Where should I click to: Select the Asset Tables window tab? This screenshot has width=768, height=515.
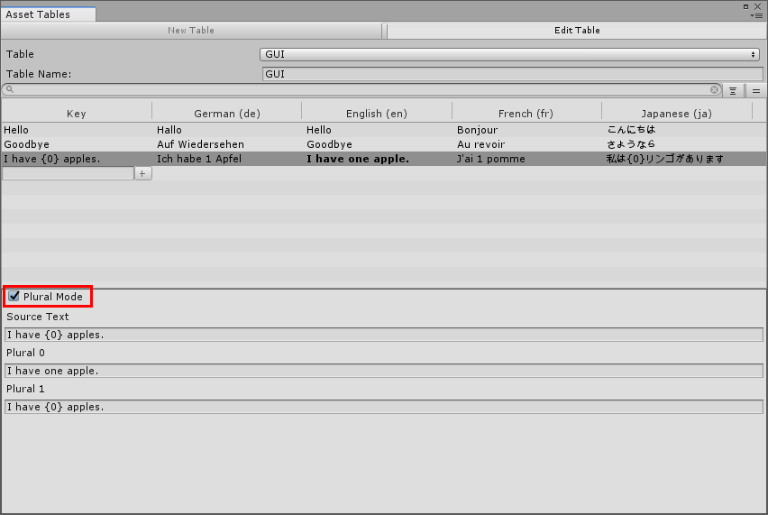pos(38,15)
